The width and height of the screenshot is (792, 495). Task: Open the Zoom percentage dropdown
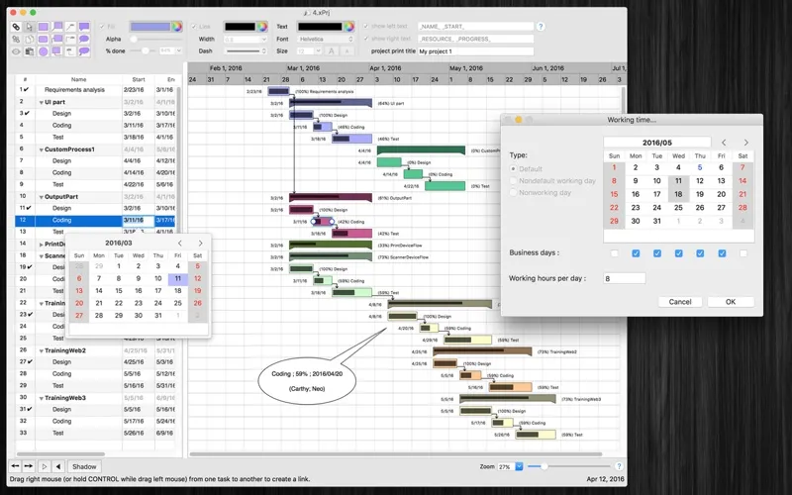pyautogui.click(x=519, y=466)
